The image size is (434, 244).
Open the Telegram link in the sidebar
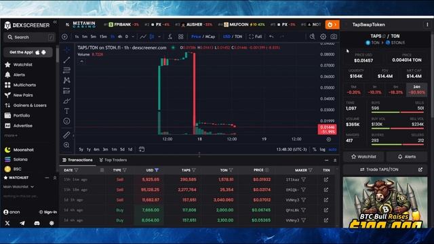[22, 223]
